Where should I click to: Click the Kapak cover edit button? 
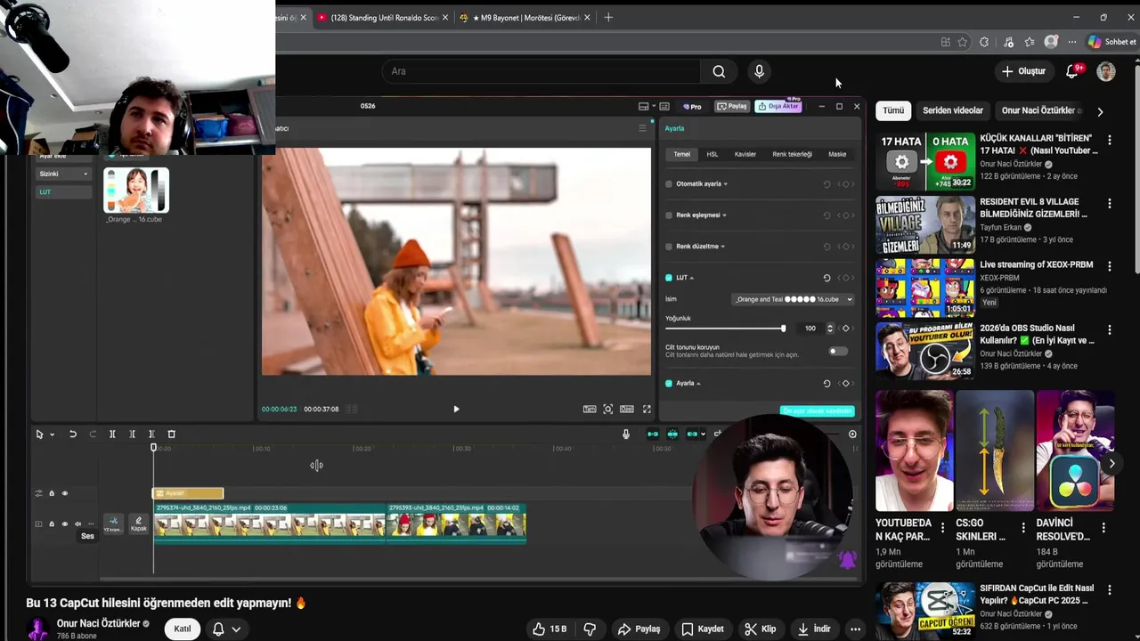(x=139, y=524)
